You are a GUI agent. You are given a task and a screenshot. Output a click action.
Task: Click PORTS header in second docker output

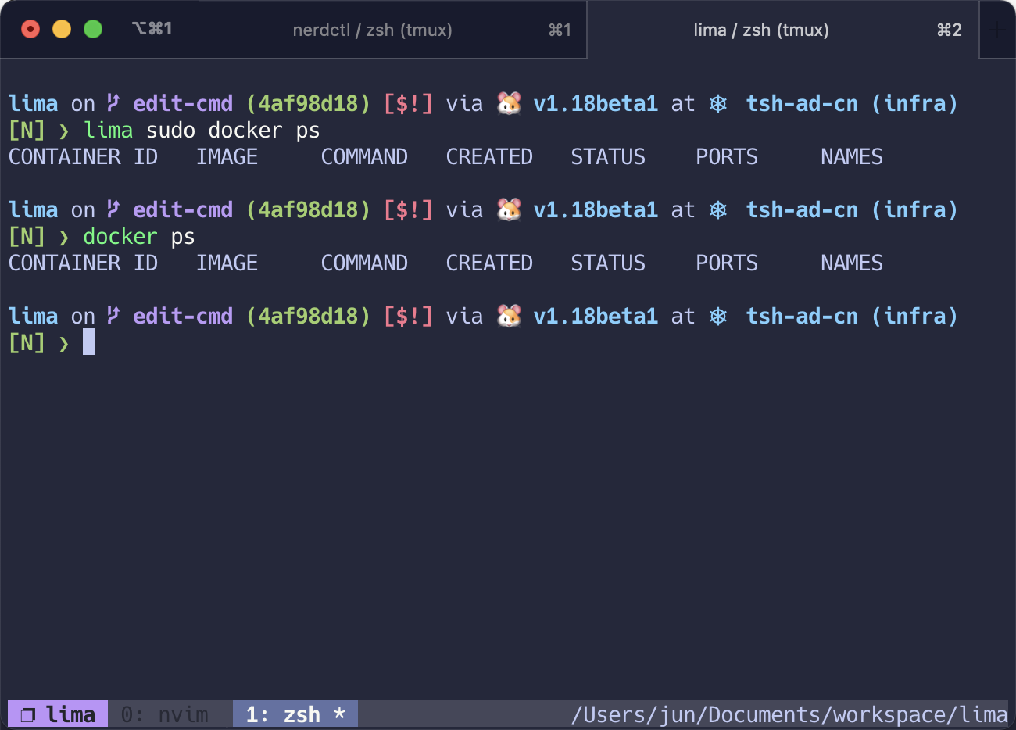click(x=727, y=263)
